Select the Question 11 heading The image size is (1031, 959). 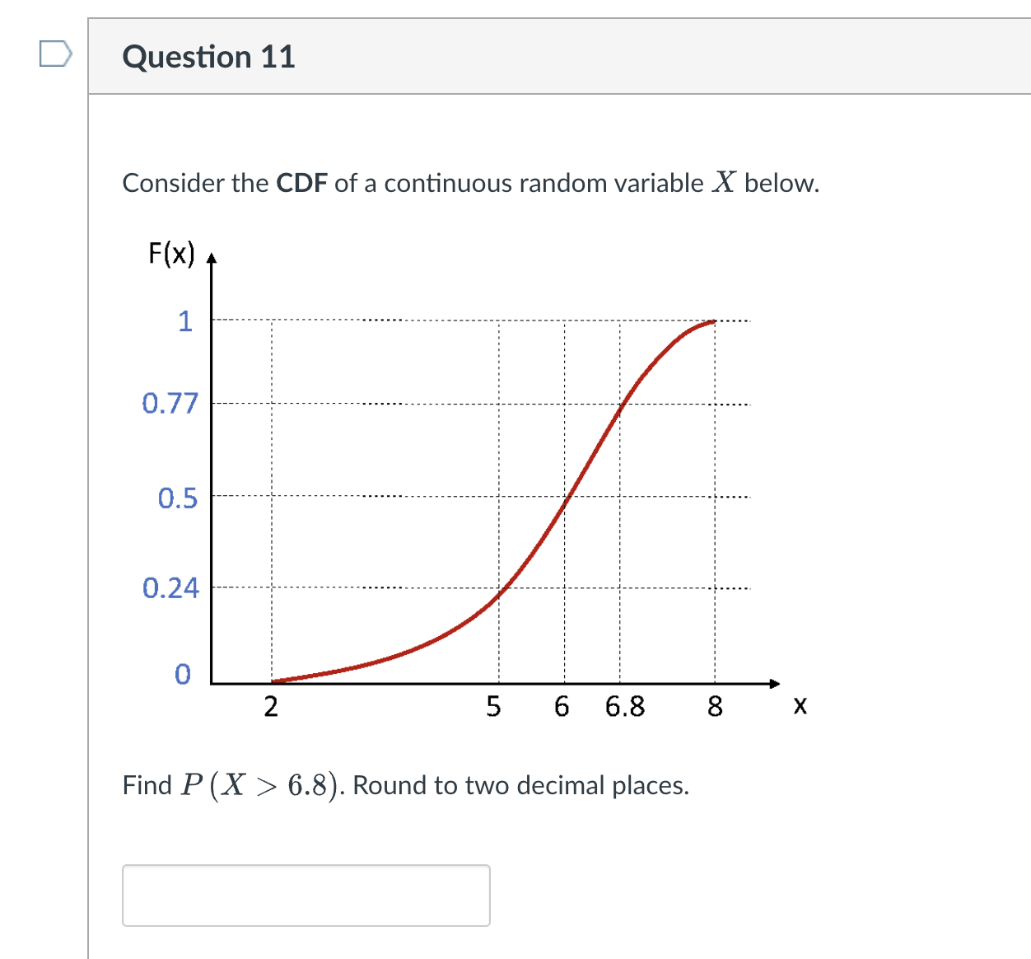tap(208, 57)
